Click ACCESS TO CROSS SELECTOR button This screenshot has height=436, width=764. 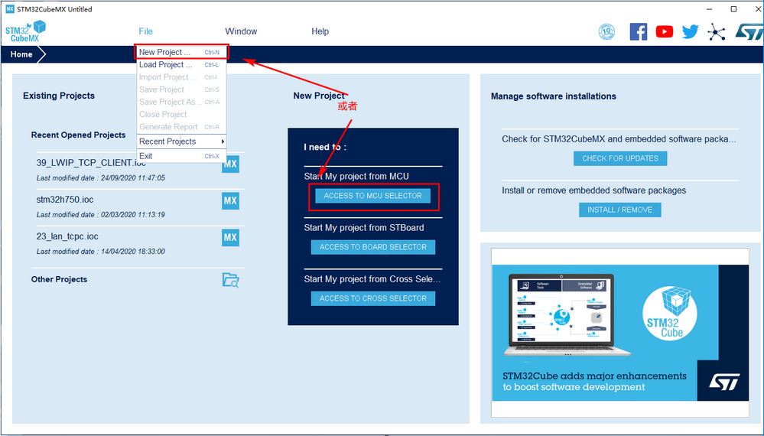[x=372, y=298]
